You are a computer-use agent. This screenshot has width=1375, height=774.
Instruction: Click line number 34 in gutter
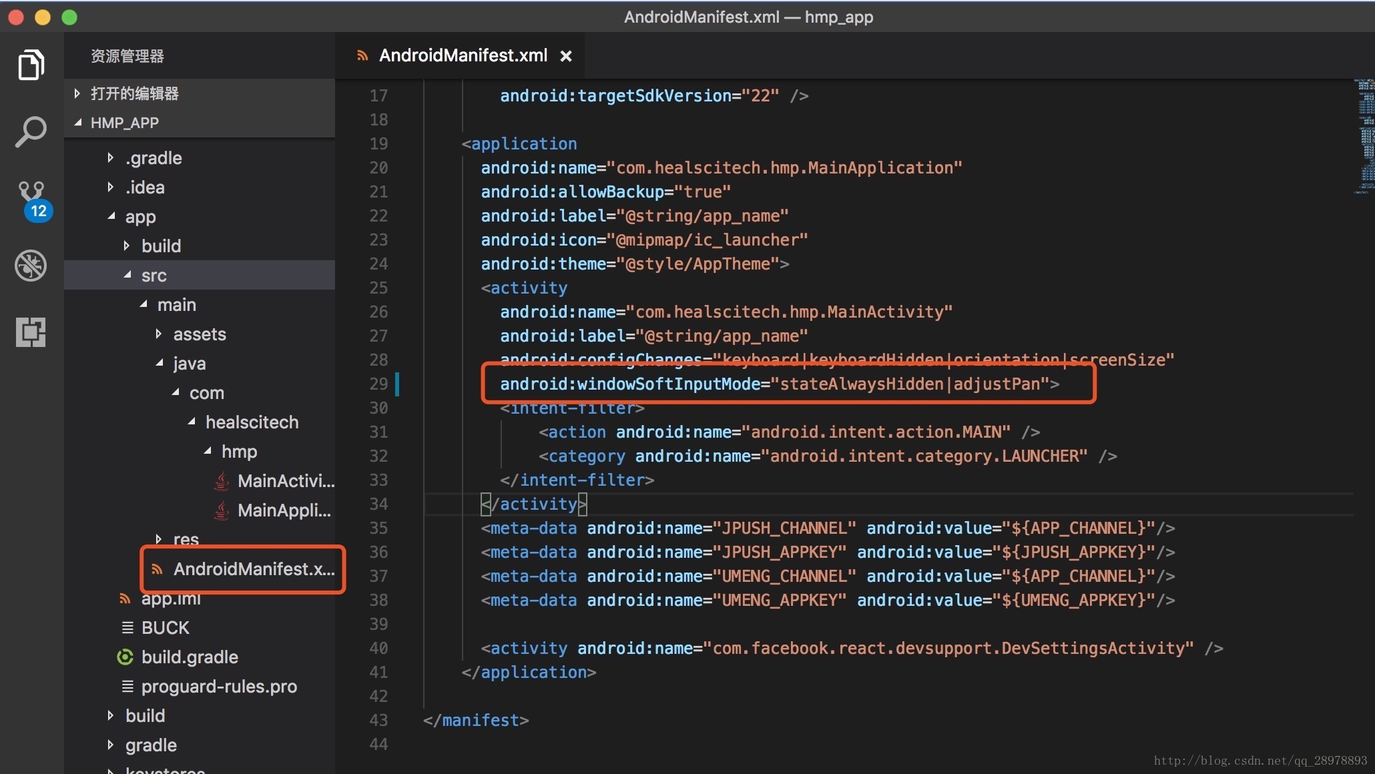378,504
